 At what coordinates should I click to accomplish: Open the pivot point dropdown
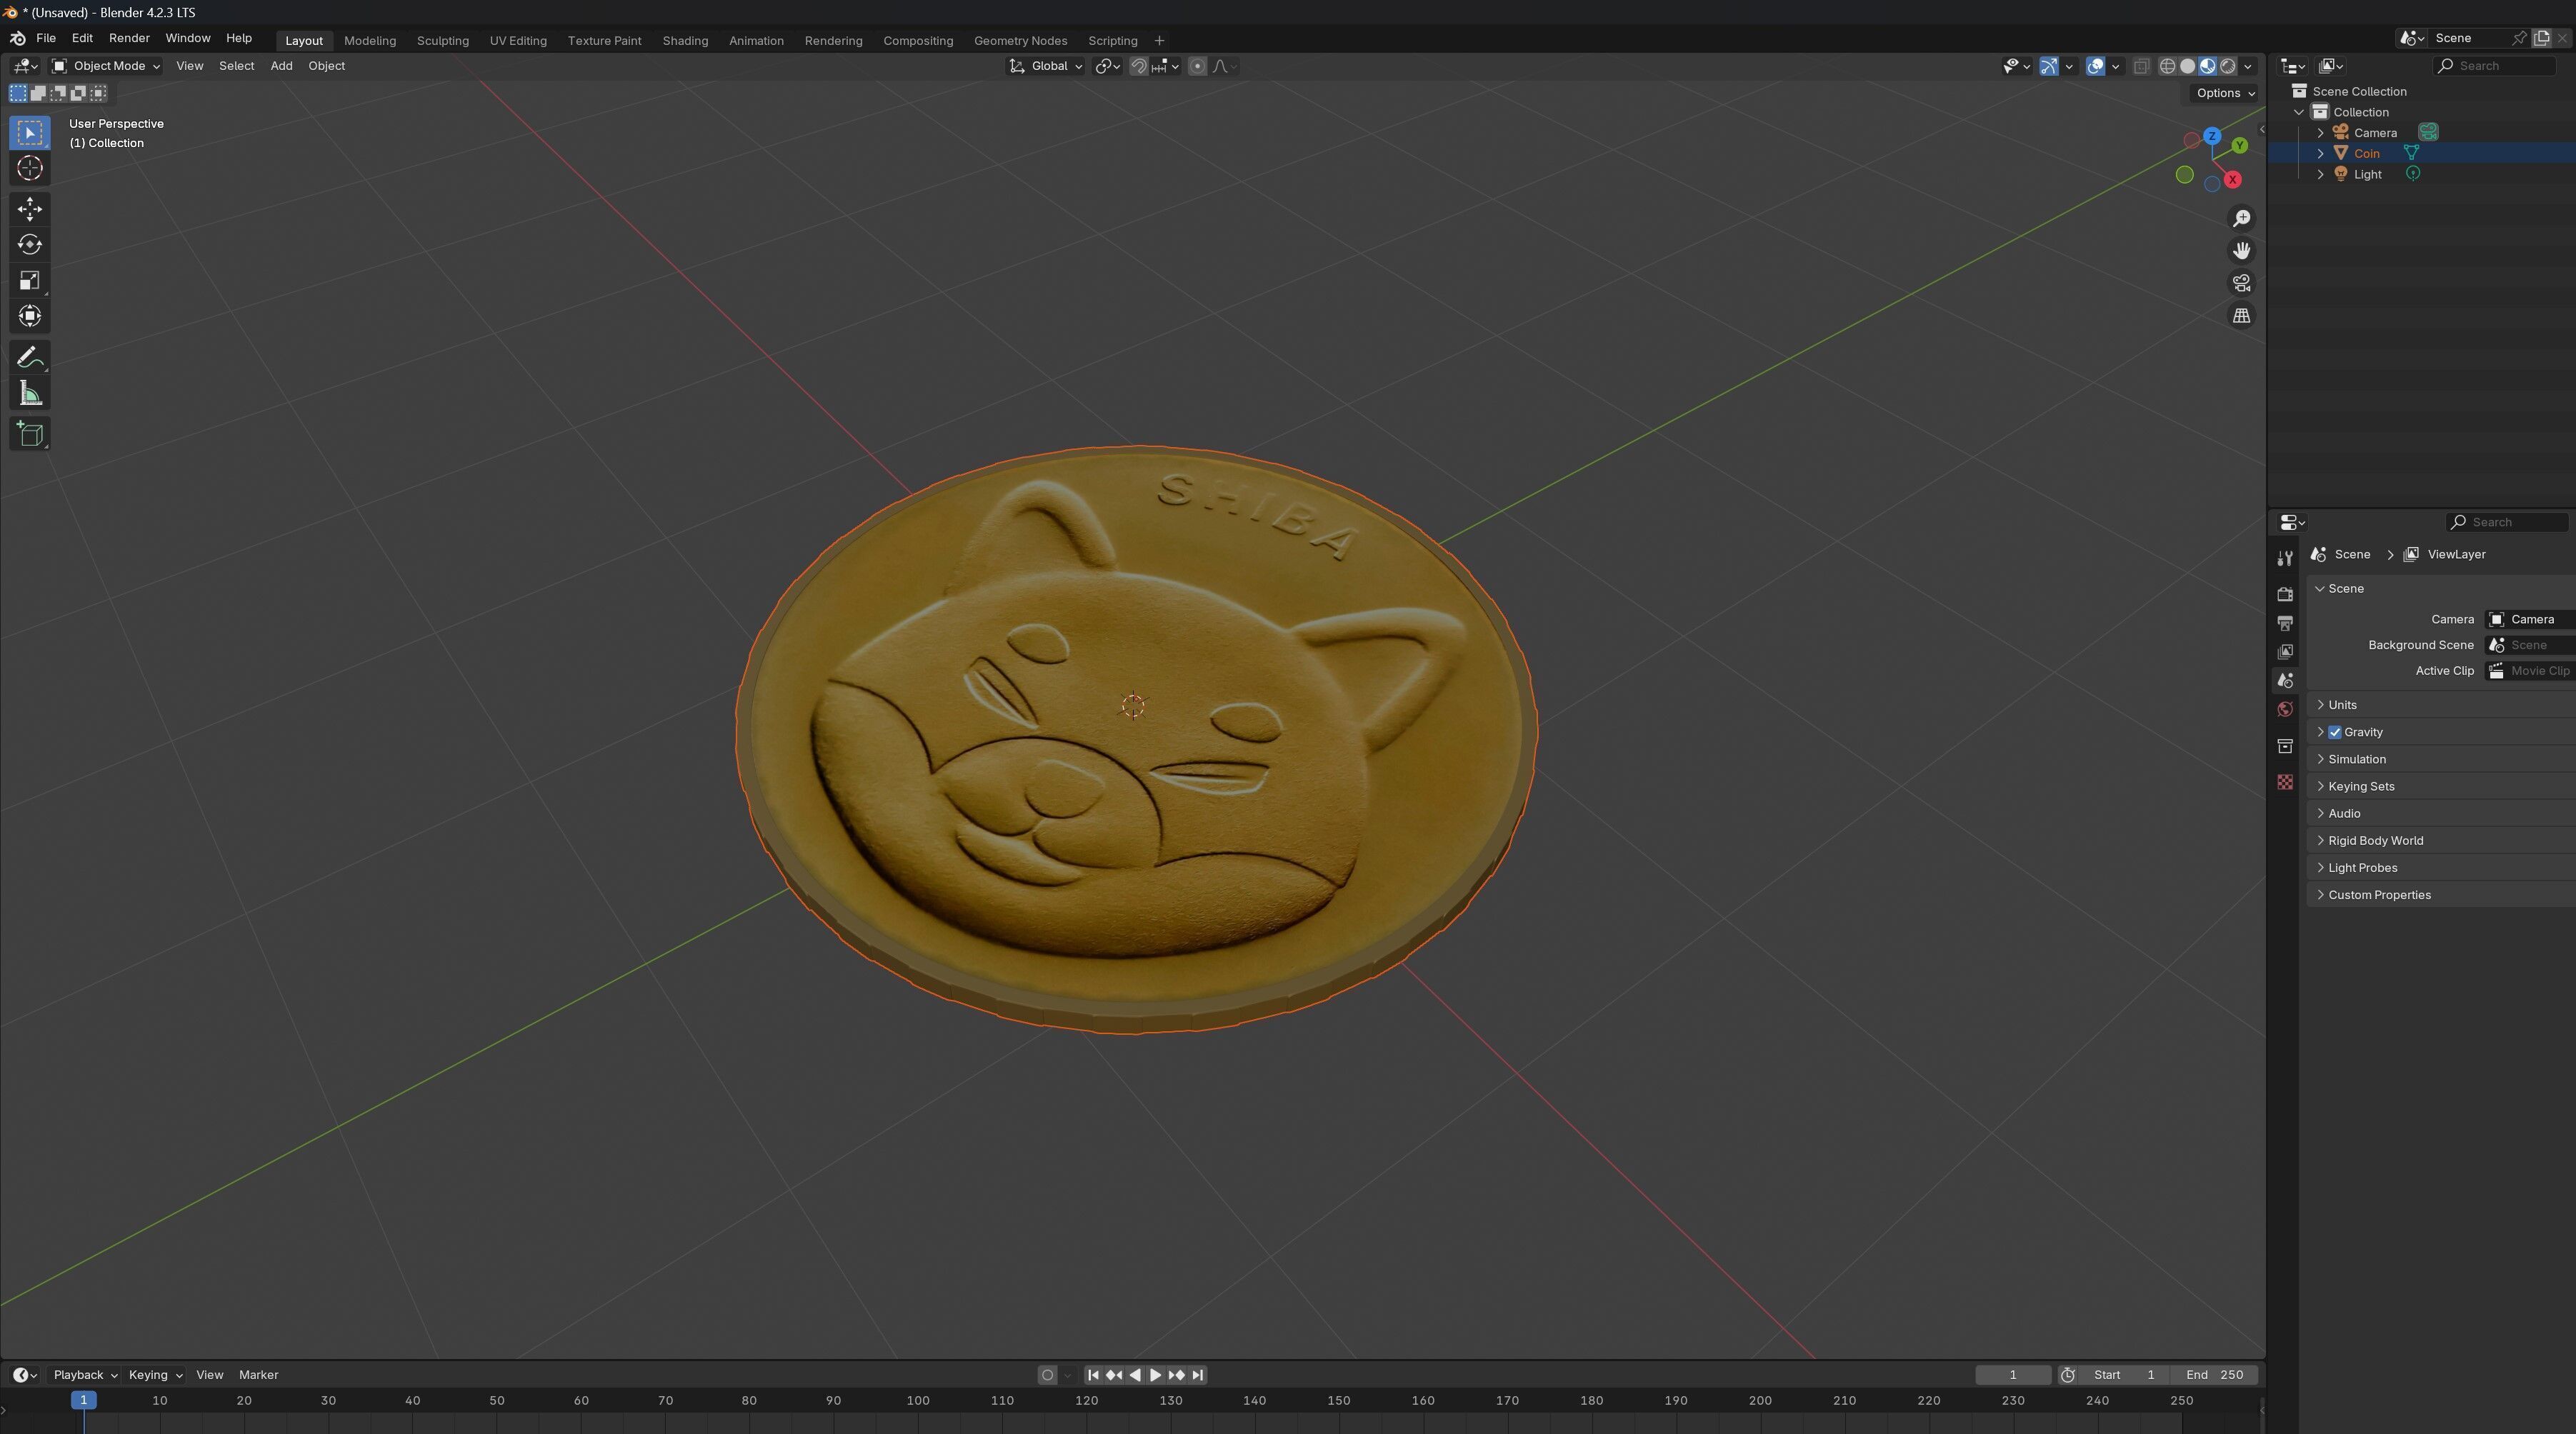pos(1107,66)
